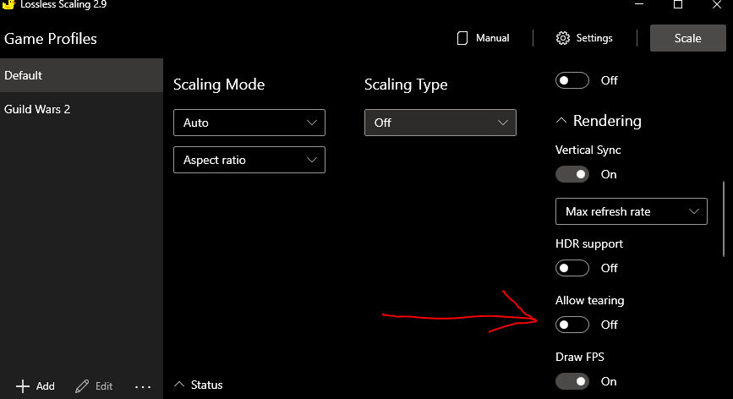This screenshot has height=399, width=733.
Task: Open the Scaling Mode Auto dropdown
Action: pyautogui.click(x=249, y=123)
